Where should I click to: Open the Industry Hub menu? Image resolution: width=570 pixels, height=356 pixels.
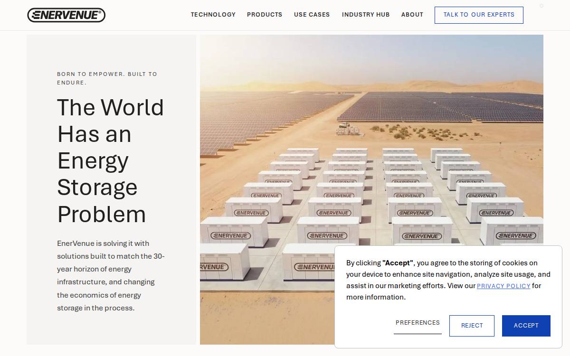pyautogui.click(x=366, y=15)
